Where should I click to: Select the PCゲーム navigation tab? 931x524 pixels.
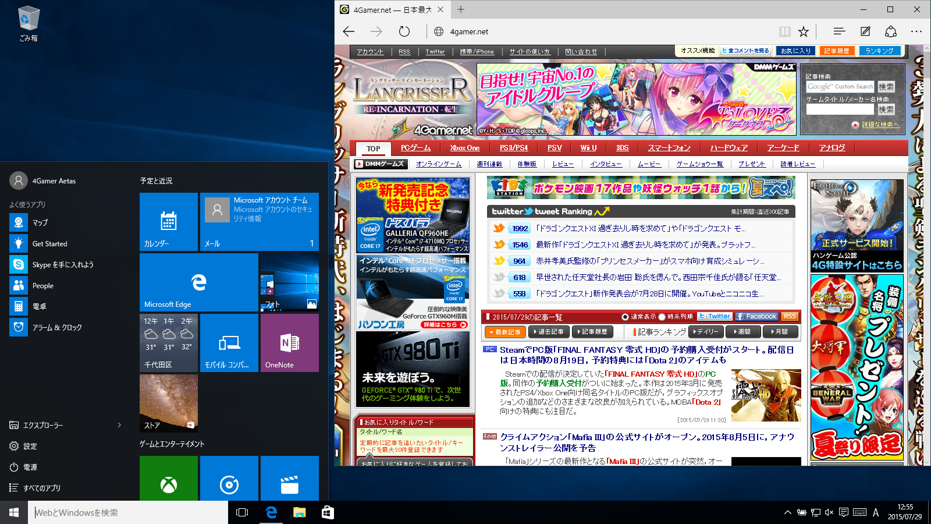pyautogui.click(x=415, y=148)
